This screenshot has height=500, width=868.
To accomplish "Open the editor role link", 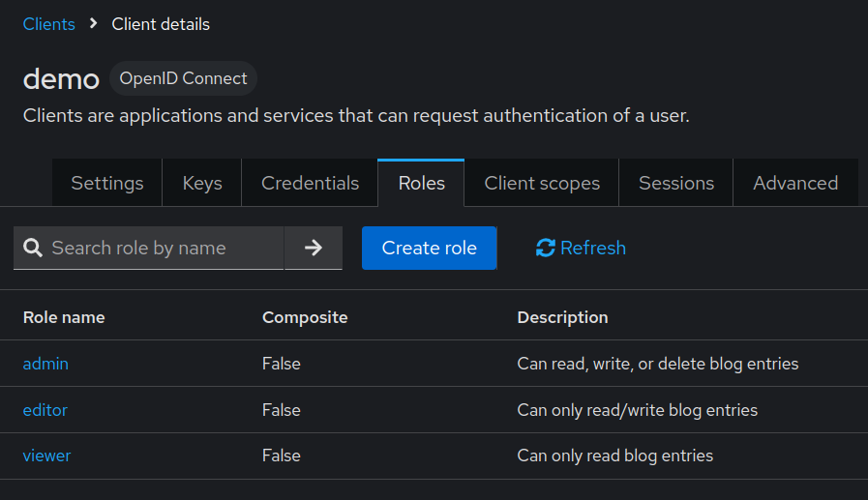I will (45, 410).
